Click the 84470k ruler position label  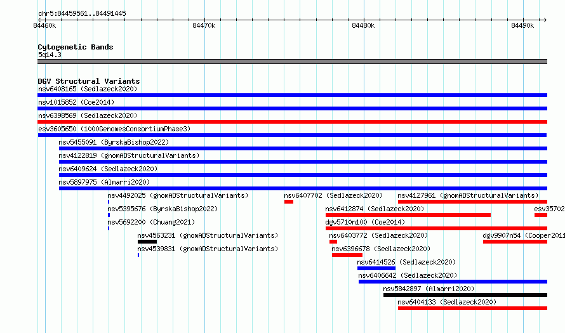pos(204,25)
